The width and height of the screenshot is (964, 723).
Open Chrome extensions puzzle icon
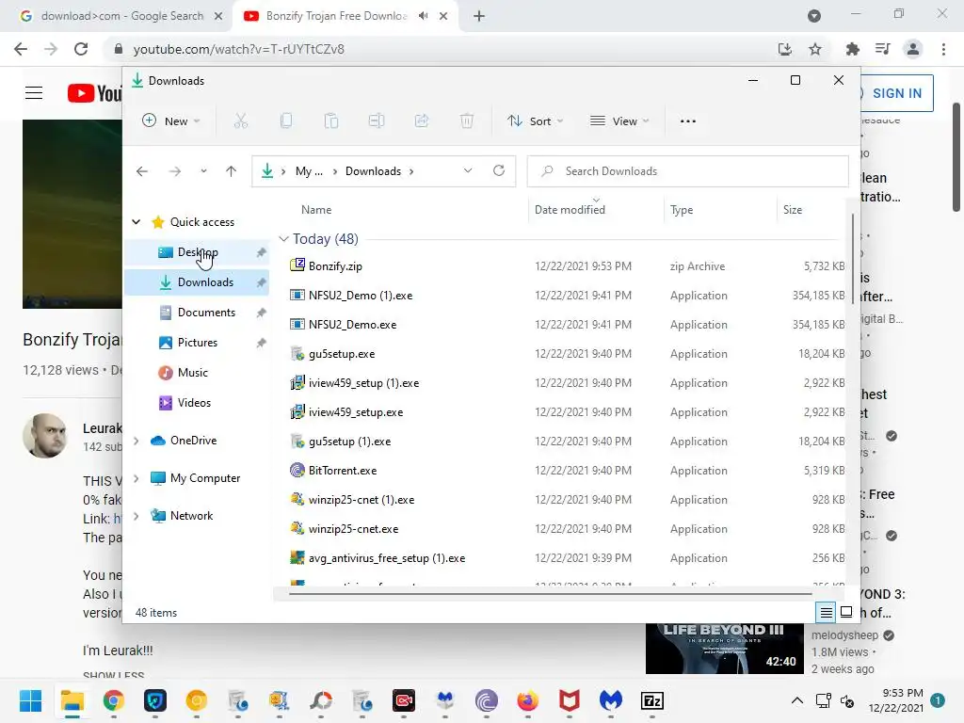[x=852, y=49]
